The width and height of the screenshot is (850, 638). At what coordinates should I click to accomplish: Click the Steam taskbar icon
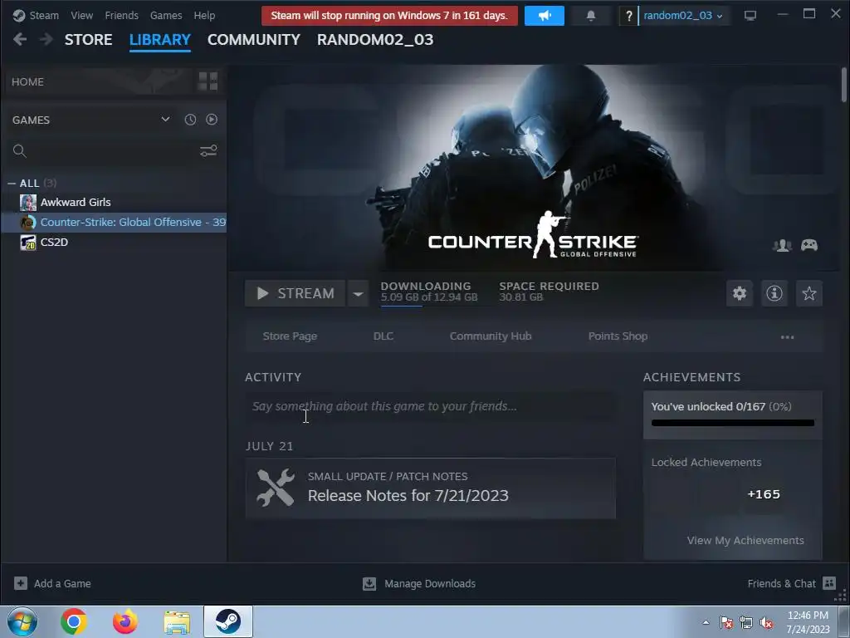point(228,621)
